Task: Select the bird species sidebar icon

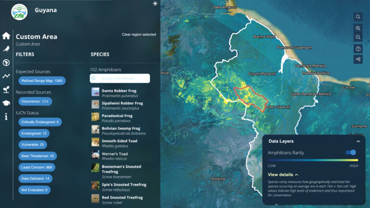Action: coord(6,49)
